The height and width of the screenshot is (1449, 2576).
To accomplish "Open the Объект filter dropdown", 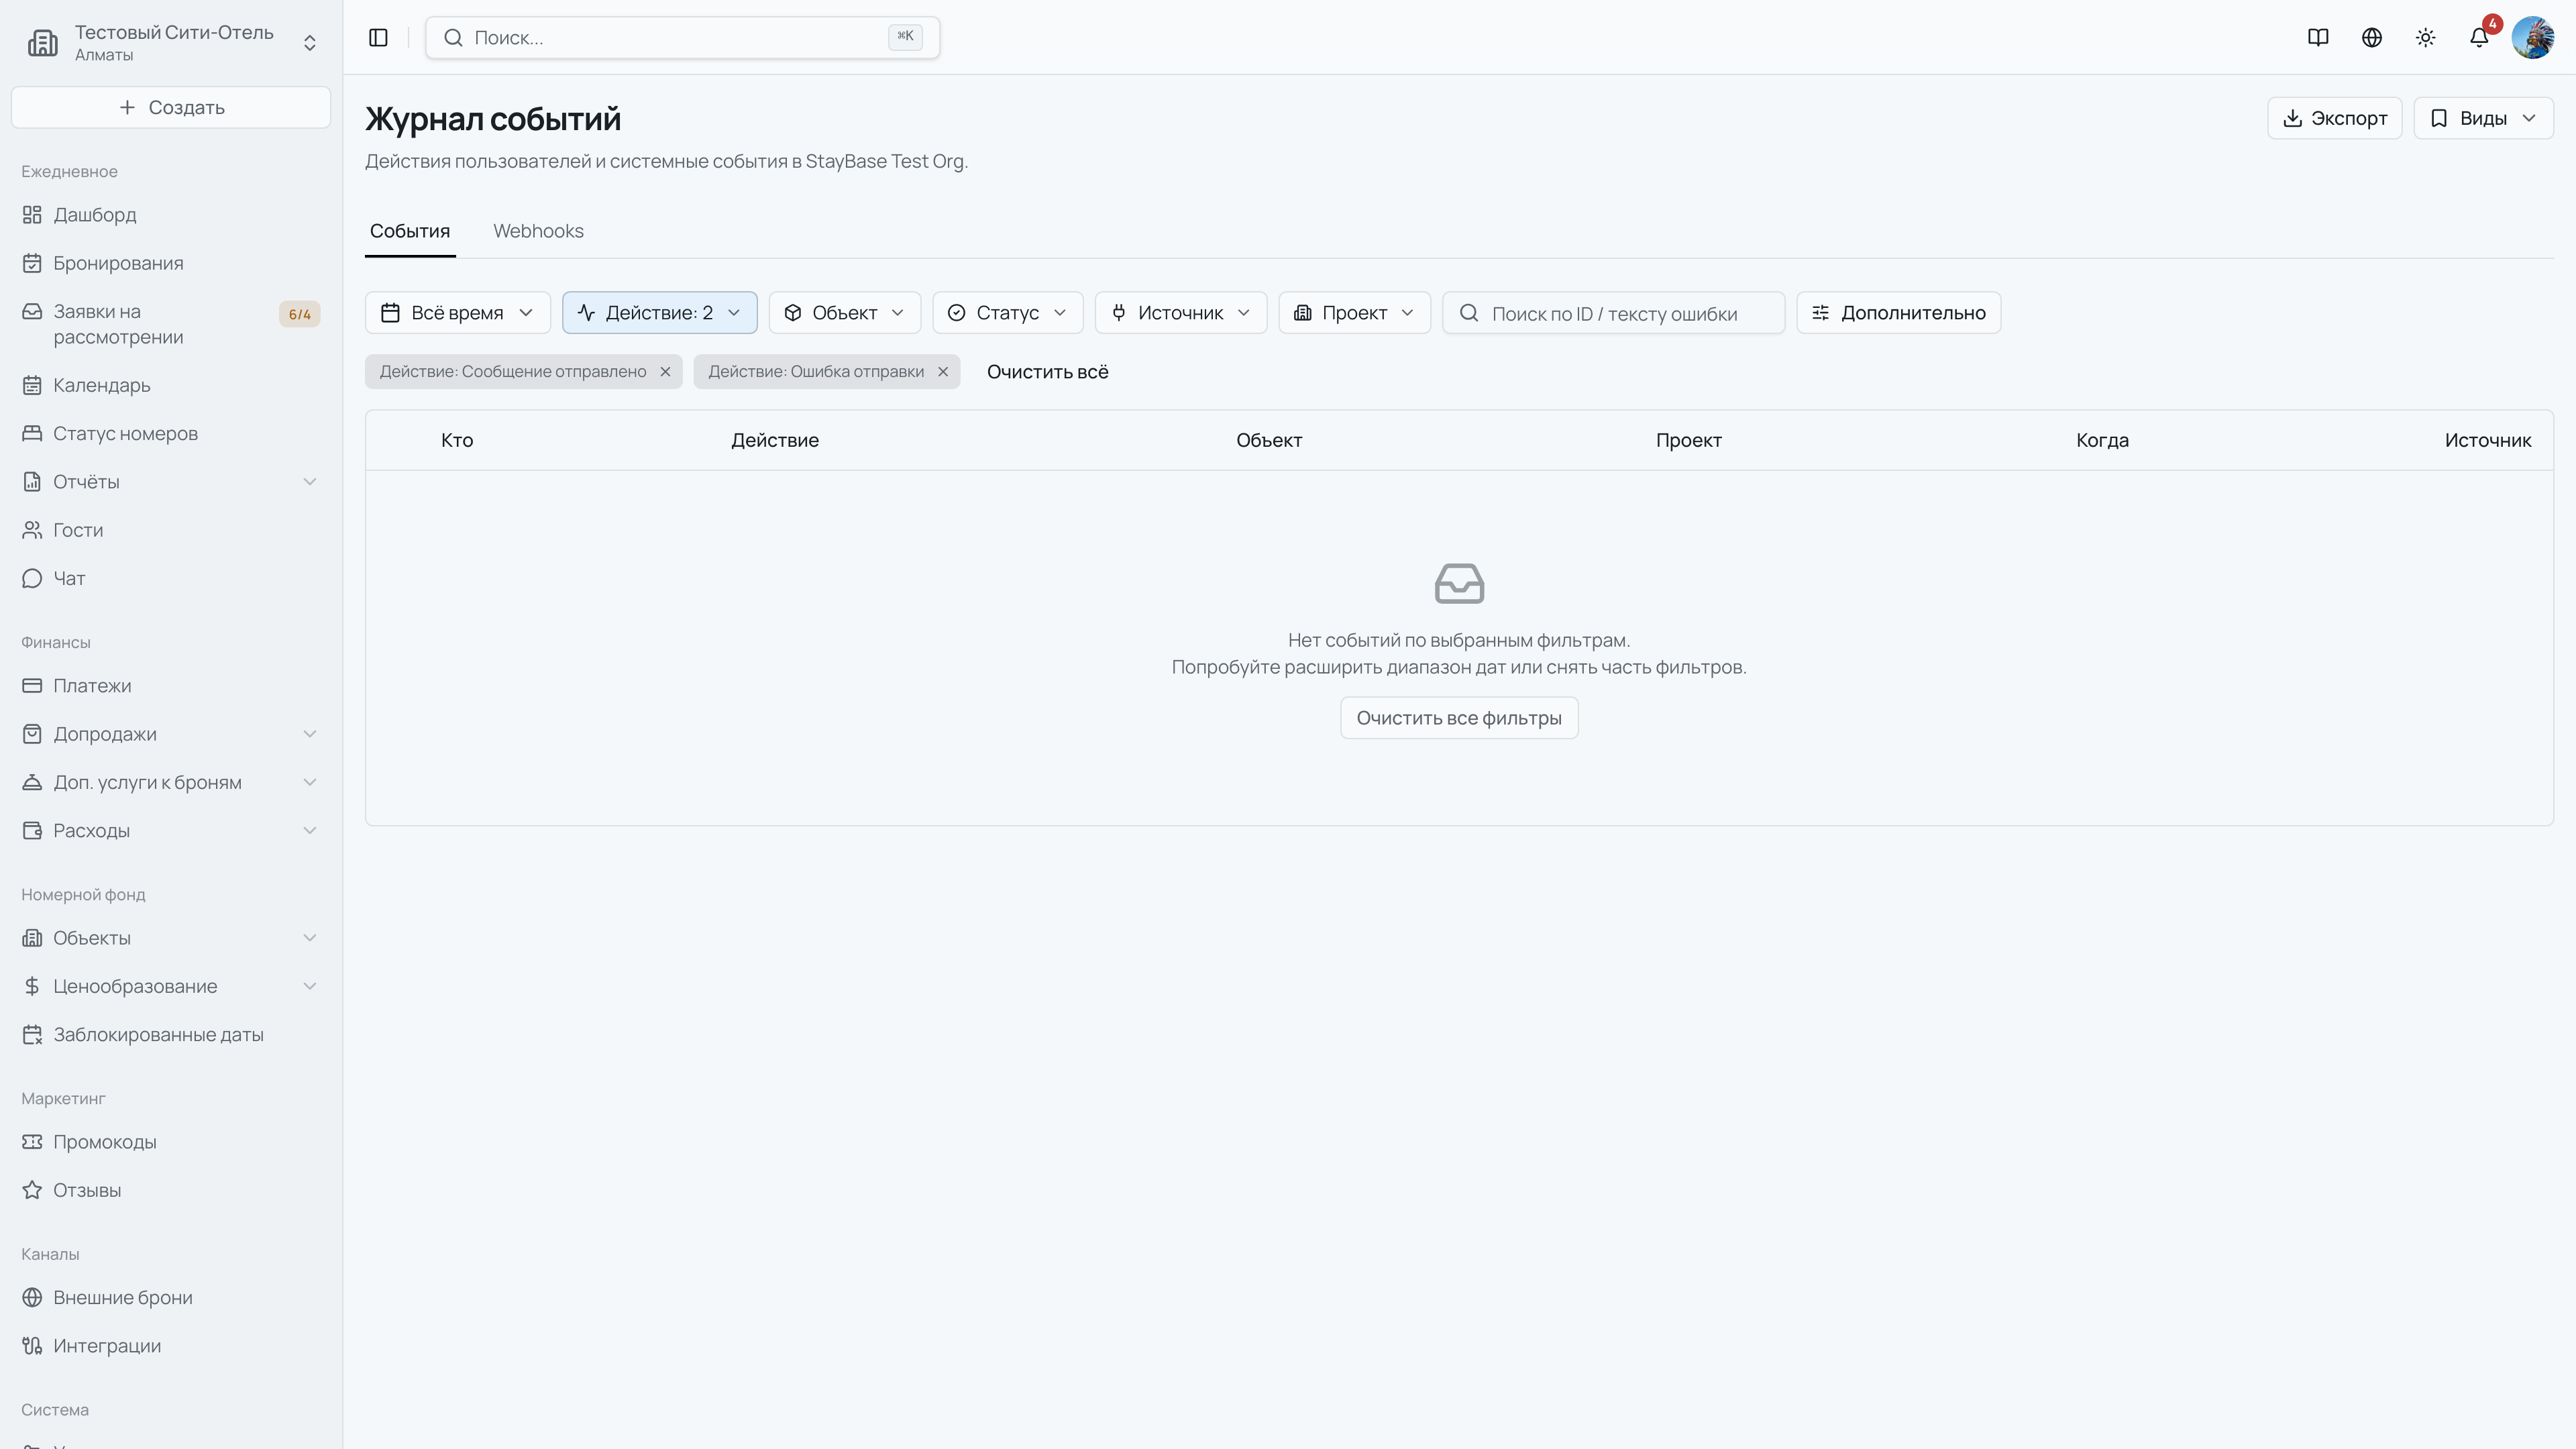I will click(x=845, y=313).
